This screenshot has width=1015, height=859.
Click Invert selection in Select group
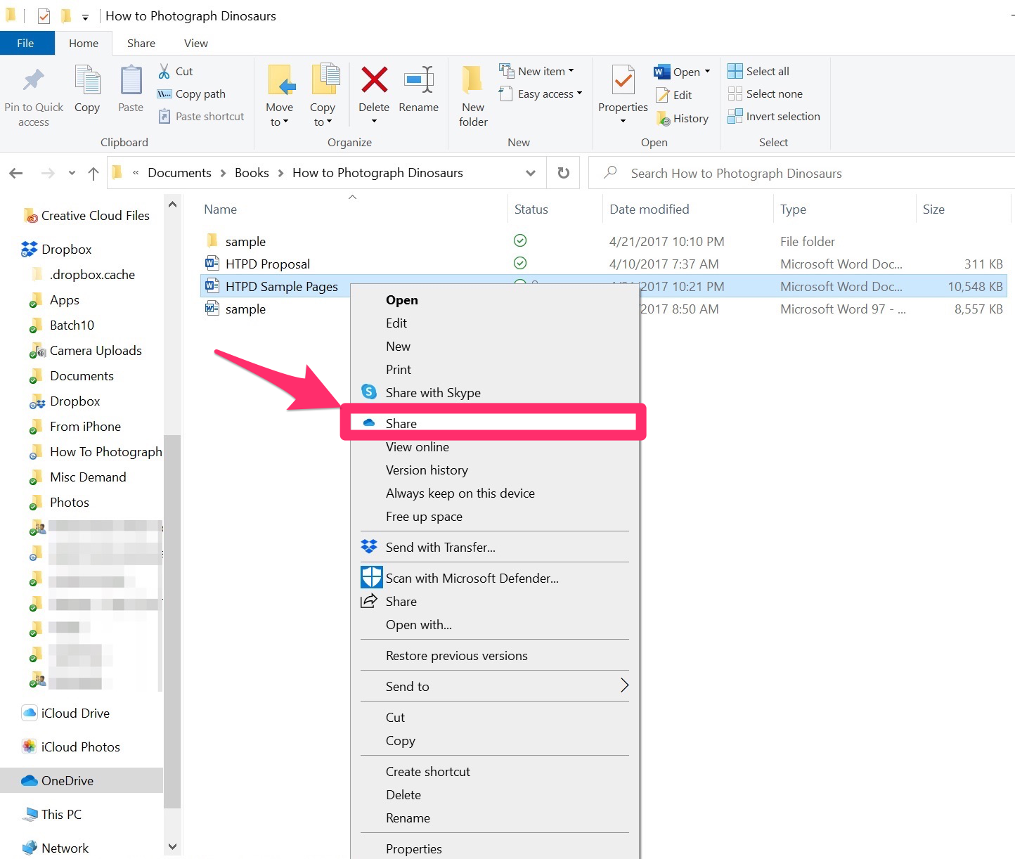click(774, 116)
